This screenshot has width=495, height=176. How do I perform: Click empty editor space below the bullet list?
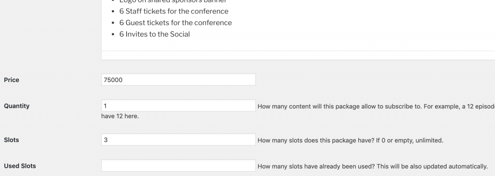[x=298, y=45]
